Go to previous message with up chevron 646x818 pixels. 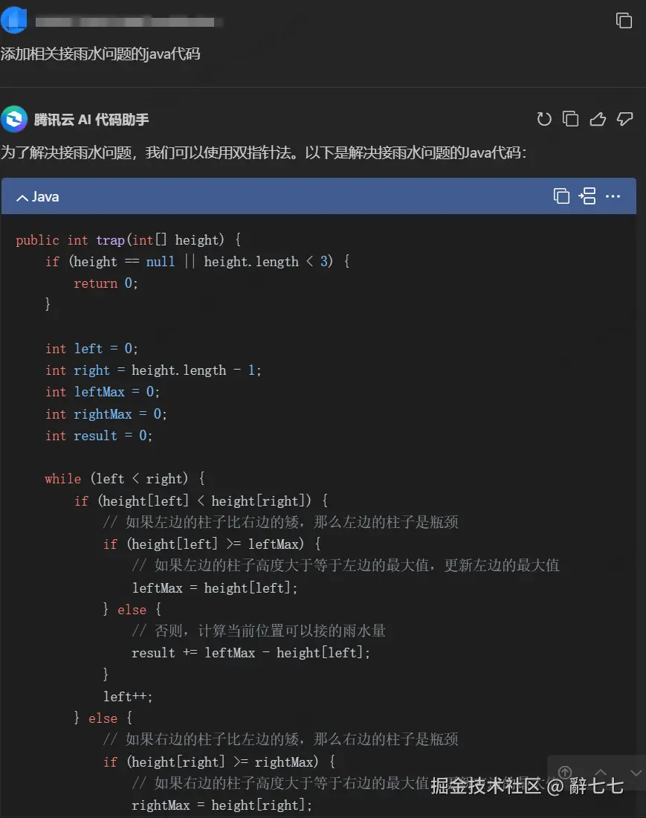(x=601, y=772)
